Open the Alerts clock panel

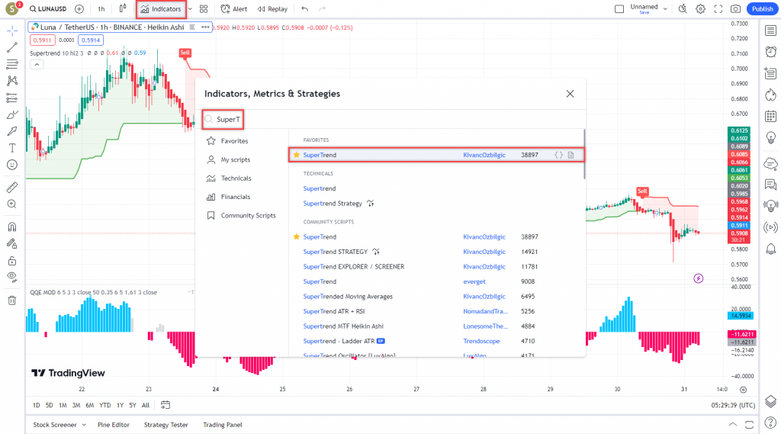coord(770,52)
